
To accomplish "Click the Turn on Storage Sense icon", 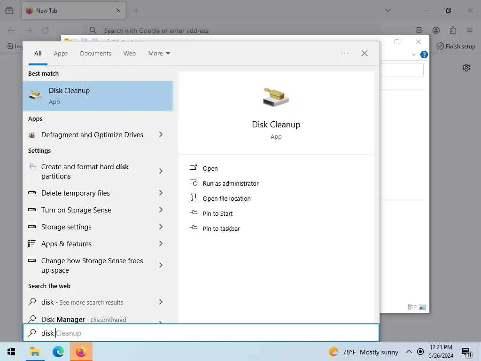I will tap(32, 210).
